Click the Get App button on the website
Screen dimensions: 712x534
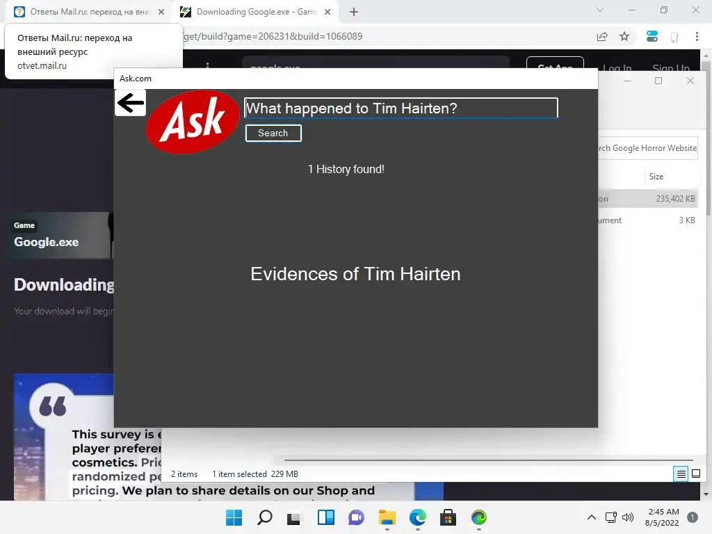pyautogui.click(x=555, y=63)
